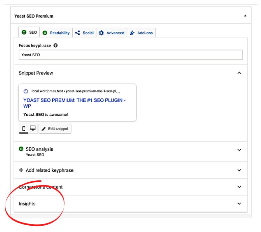
Task: Click the Focus keyphrase input field
Action: (131, 55)
